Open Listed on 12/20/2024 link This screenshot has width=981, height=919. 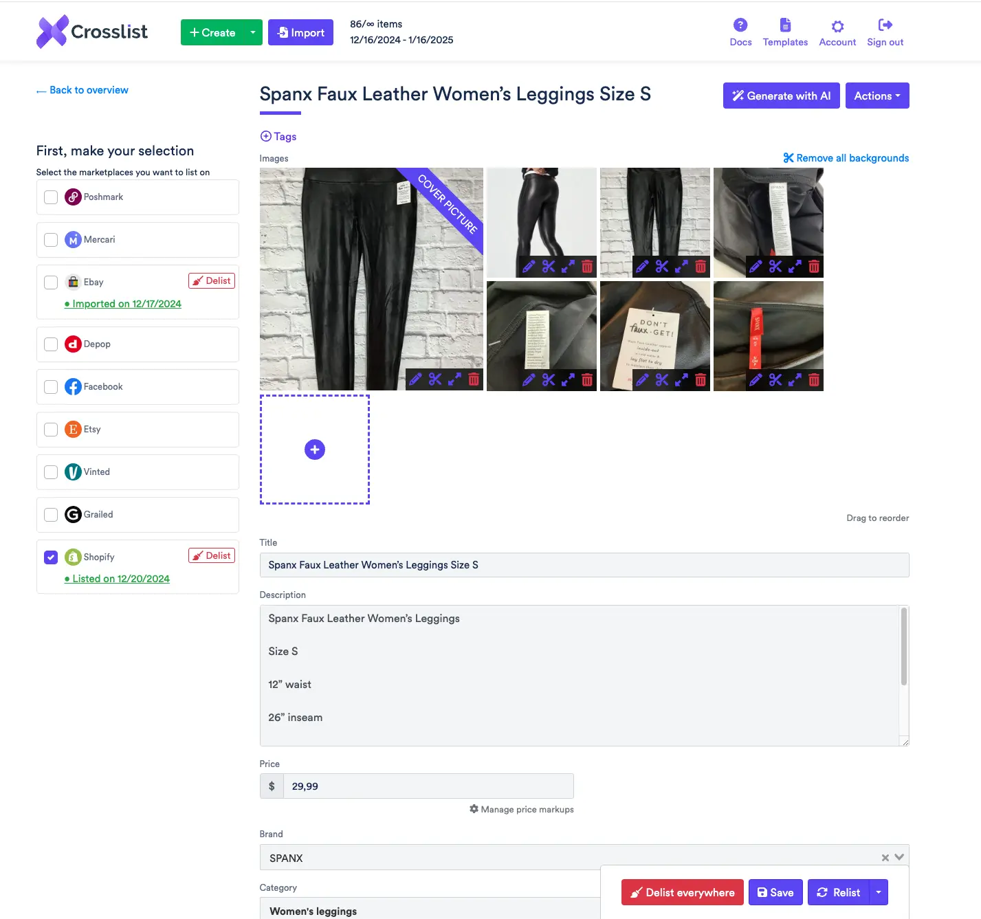click(117, 579)
